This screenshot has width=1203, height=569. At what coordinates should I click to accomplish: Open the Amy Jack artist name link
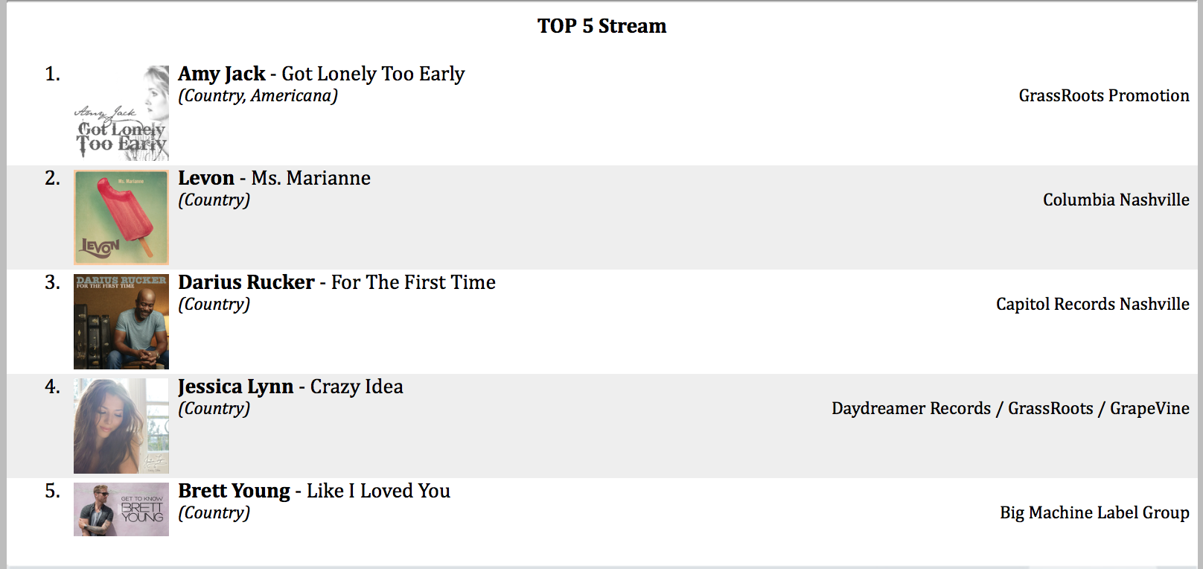coord(222,74)
